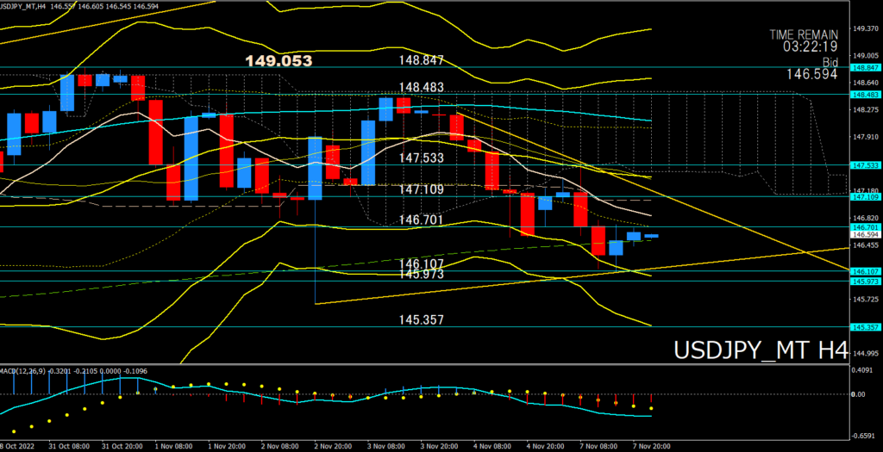The width and height of the screenshot is (883, 452).
Task: Select the 147.109 tag on the price axis
Action: (x=866, y=197)
